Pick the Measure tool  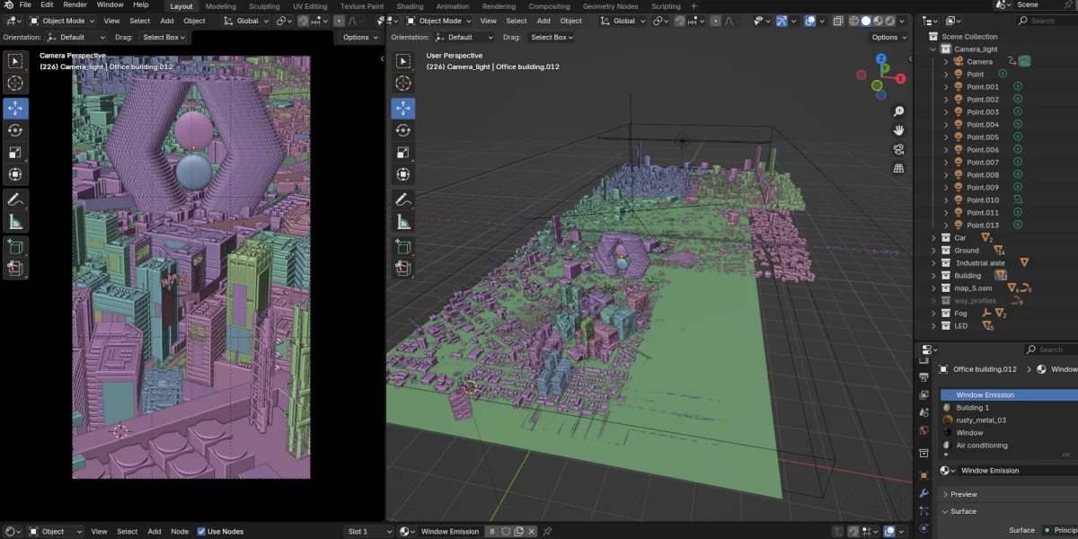pyautogui.click(x=14, y=221)
